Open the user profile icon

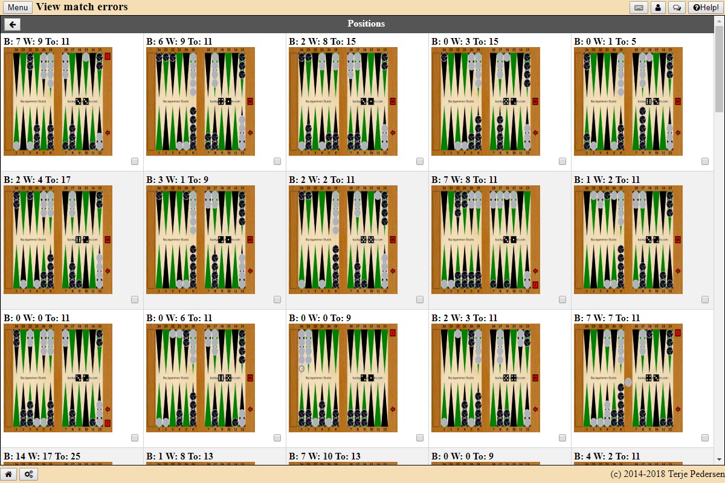[x=658, y=8]
